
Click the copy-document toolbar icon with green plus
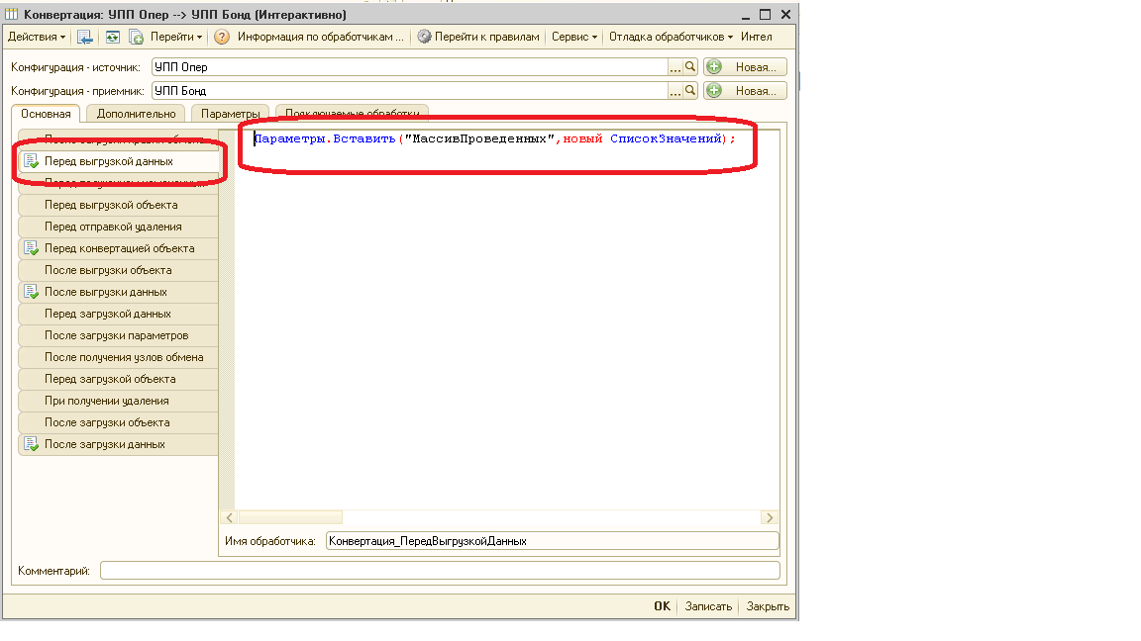click(x=136, y=37)
